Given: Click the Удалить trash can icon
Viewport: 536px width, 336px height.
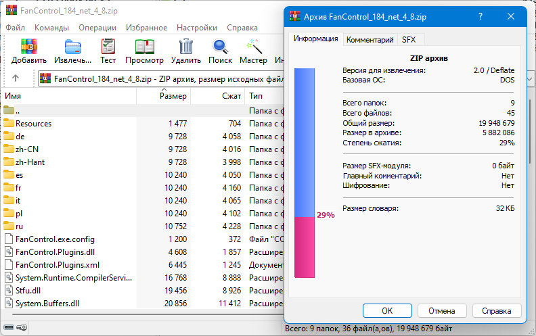Looking at the screenshot, I should click(x=186, y=47).
